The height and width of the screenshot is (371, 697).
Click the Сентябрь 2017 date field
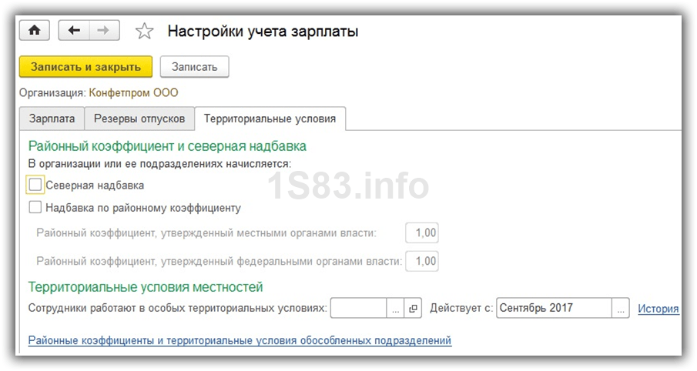[x=554, y=309]
